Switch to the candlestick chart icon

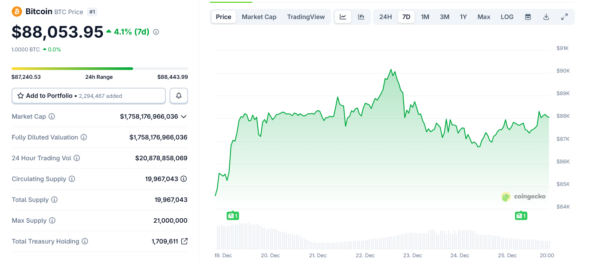coord(360,16)
